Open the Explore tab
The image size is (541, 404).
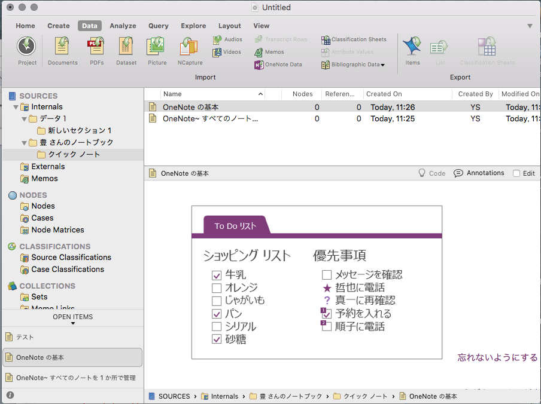pos(193,26)
